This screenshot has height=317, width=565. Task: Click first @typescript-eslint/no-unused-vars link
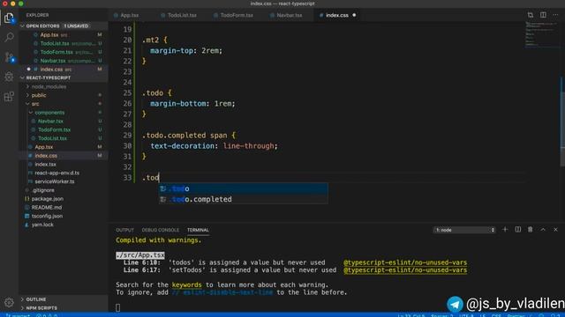pyautogui.click(x=405, y=262)
